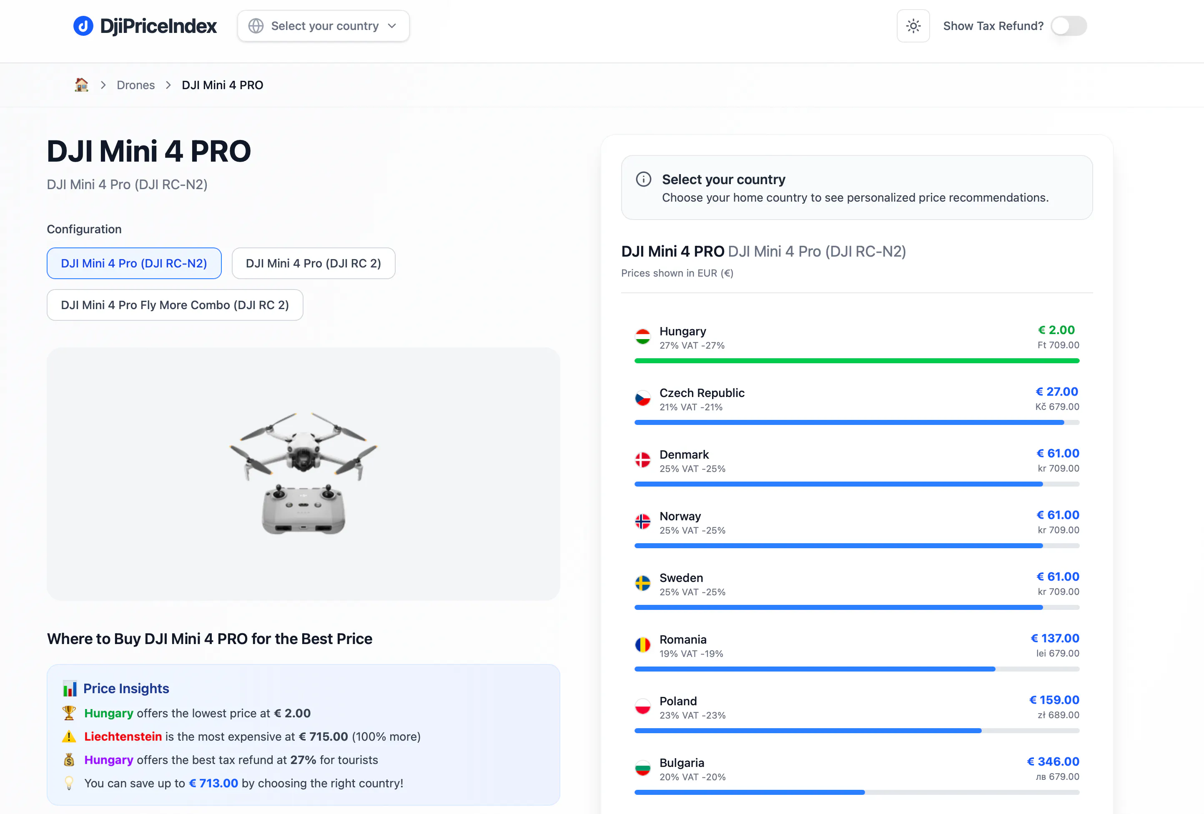Click Romania's 19% VAT -19% label

[x=691, y=654]
